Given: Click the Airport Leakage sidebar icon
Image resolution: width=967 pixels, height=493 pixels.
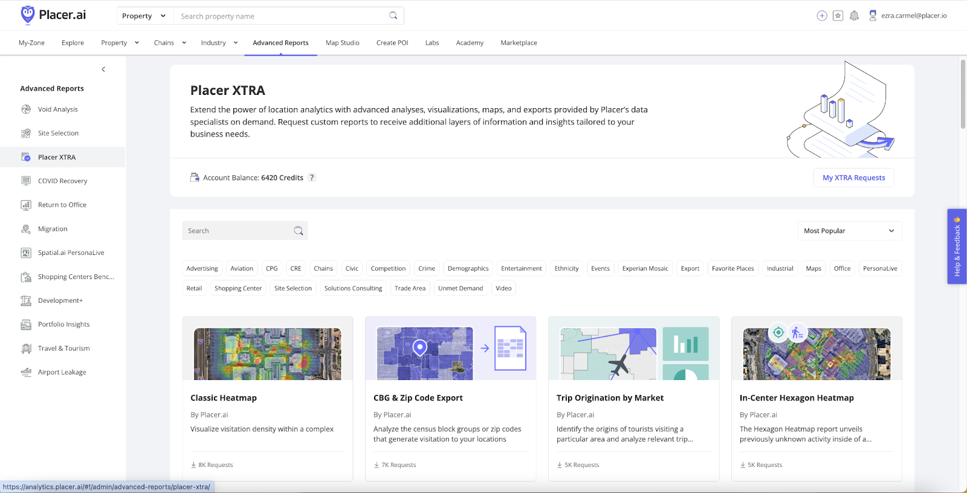Looking at the screenshot, I should click(26, 372).
